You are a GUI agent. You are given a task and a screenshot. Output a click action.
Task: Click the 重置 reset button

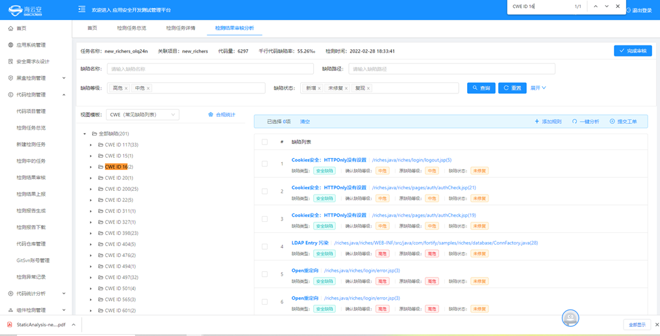point(513,88)
